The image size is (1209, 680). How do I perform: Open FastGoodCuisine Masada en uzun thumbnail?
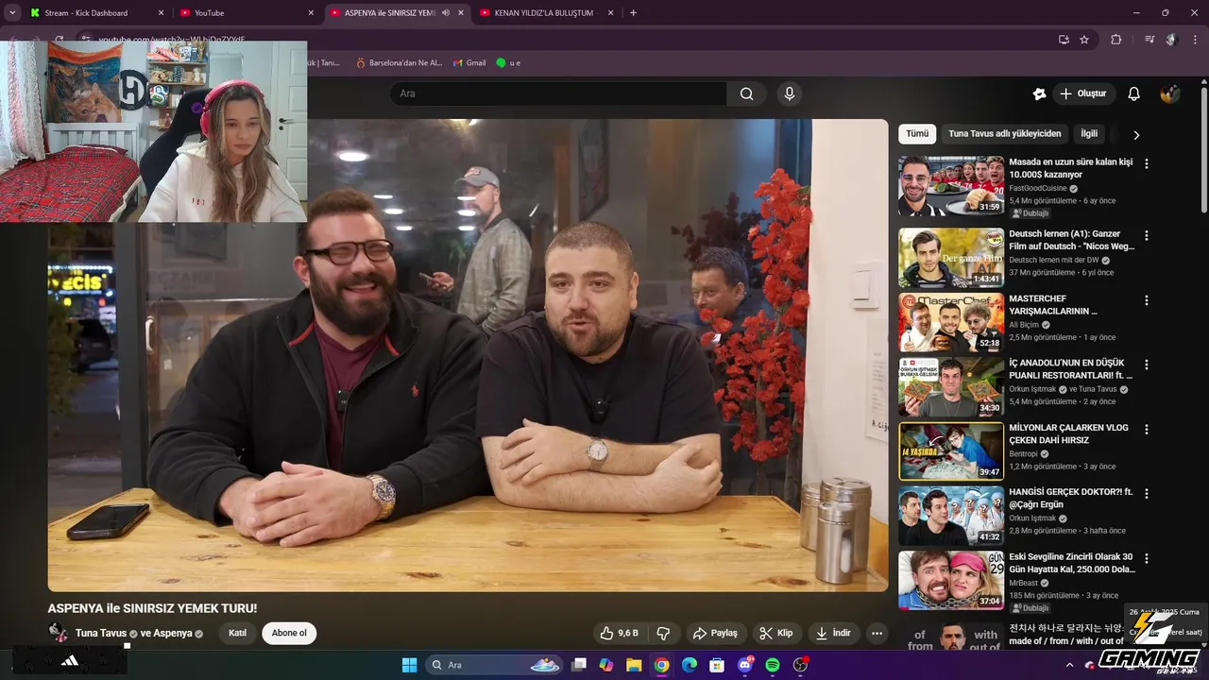(x=951, y=186)
